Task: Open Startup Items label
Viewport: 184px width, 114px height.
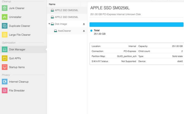Action: tap(17, 67)
